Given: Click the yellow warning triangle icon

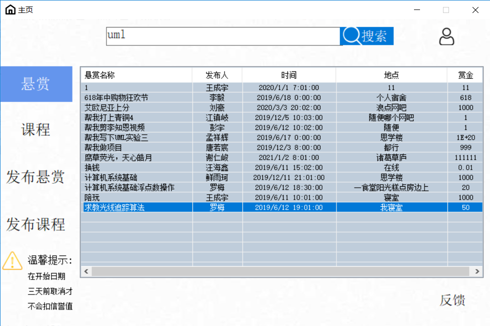Looking at the screenshot, I should [x=12, y=261].
